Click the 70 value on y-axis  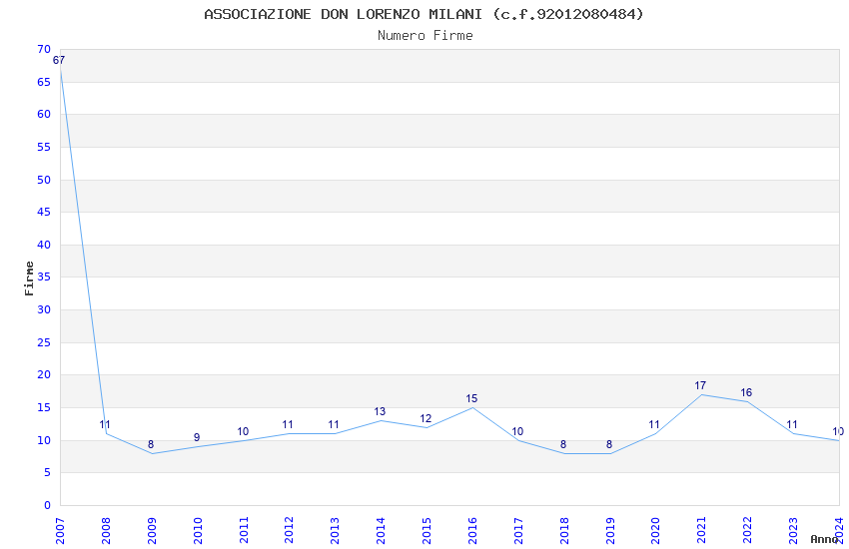click(x=43, y=49)
